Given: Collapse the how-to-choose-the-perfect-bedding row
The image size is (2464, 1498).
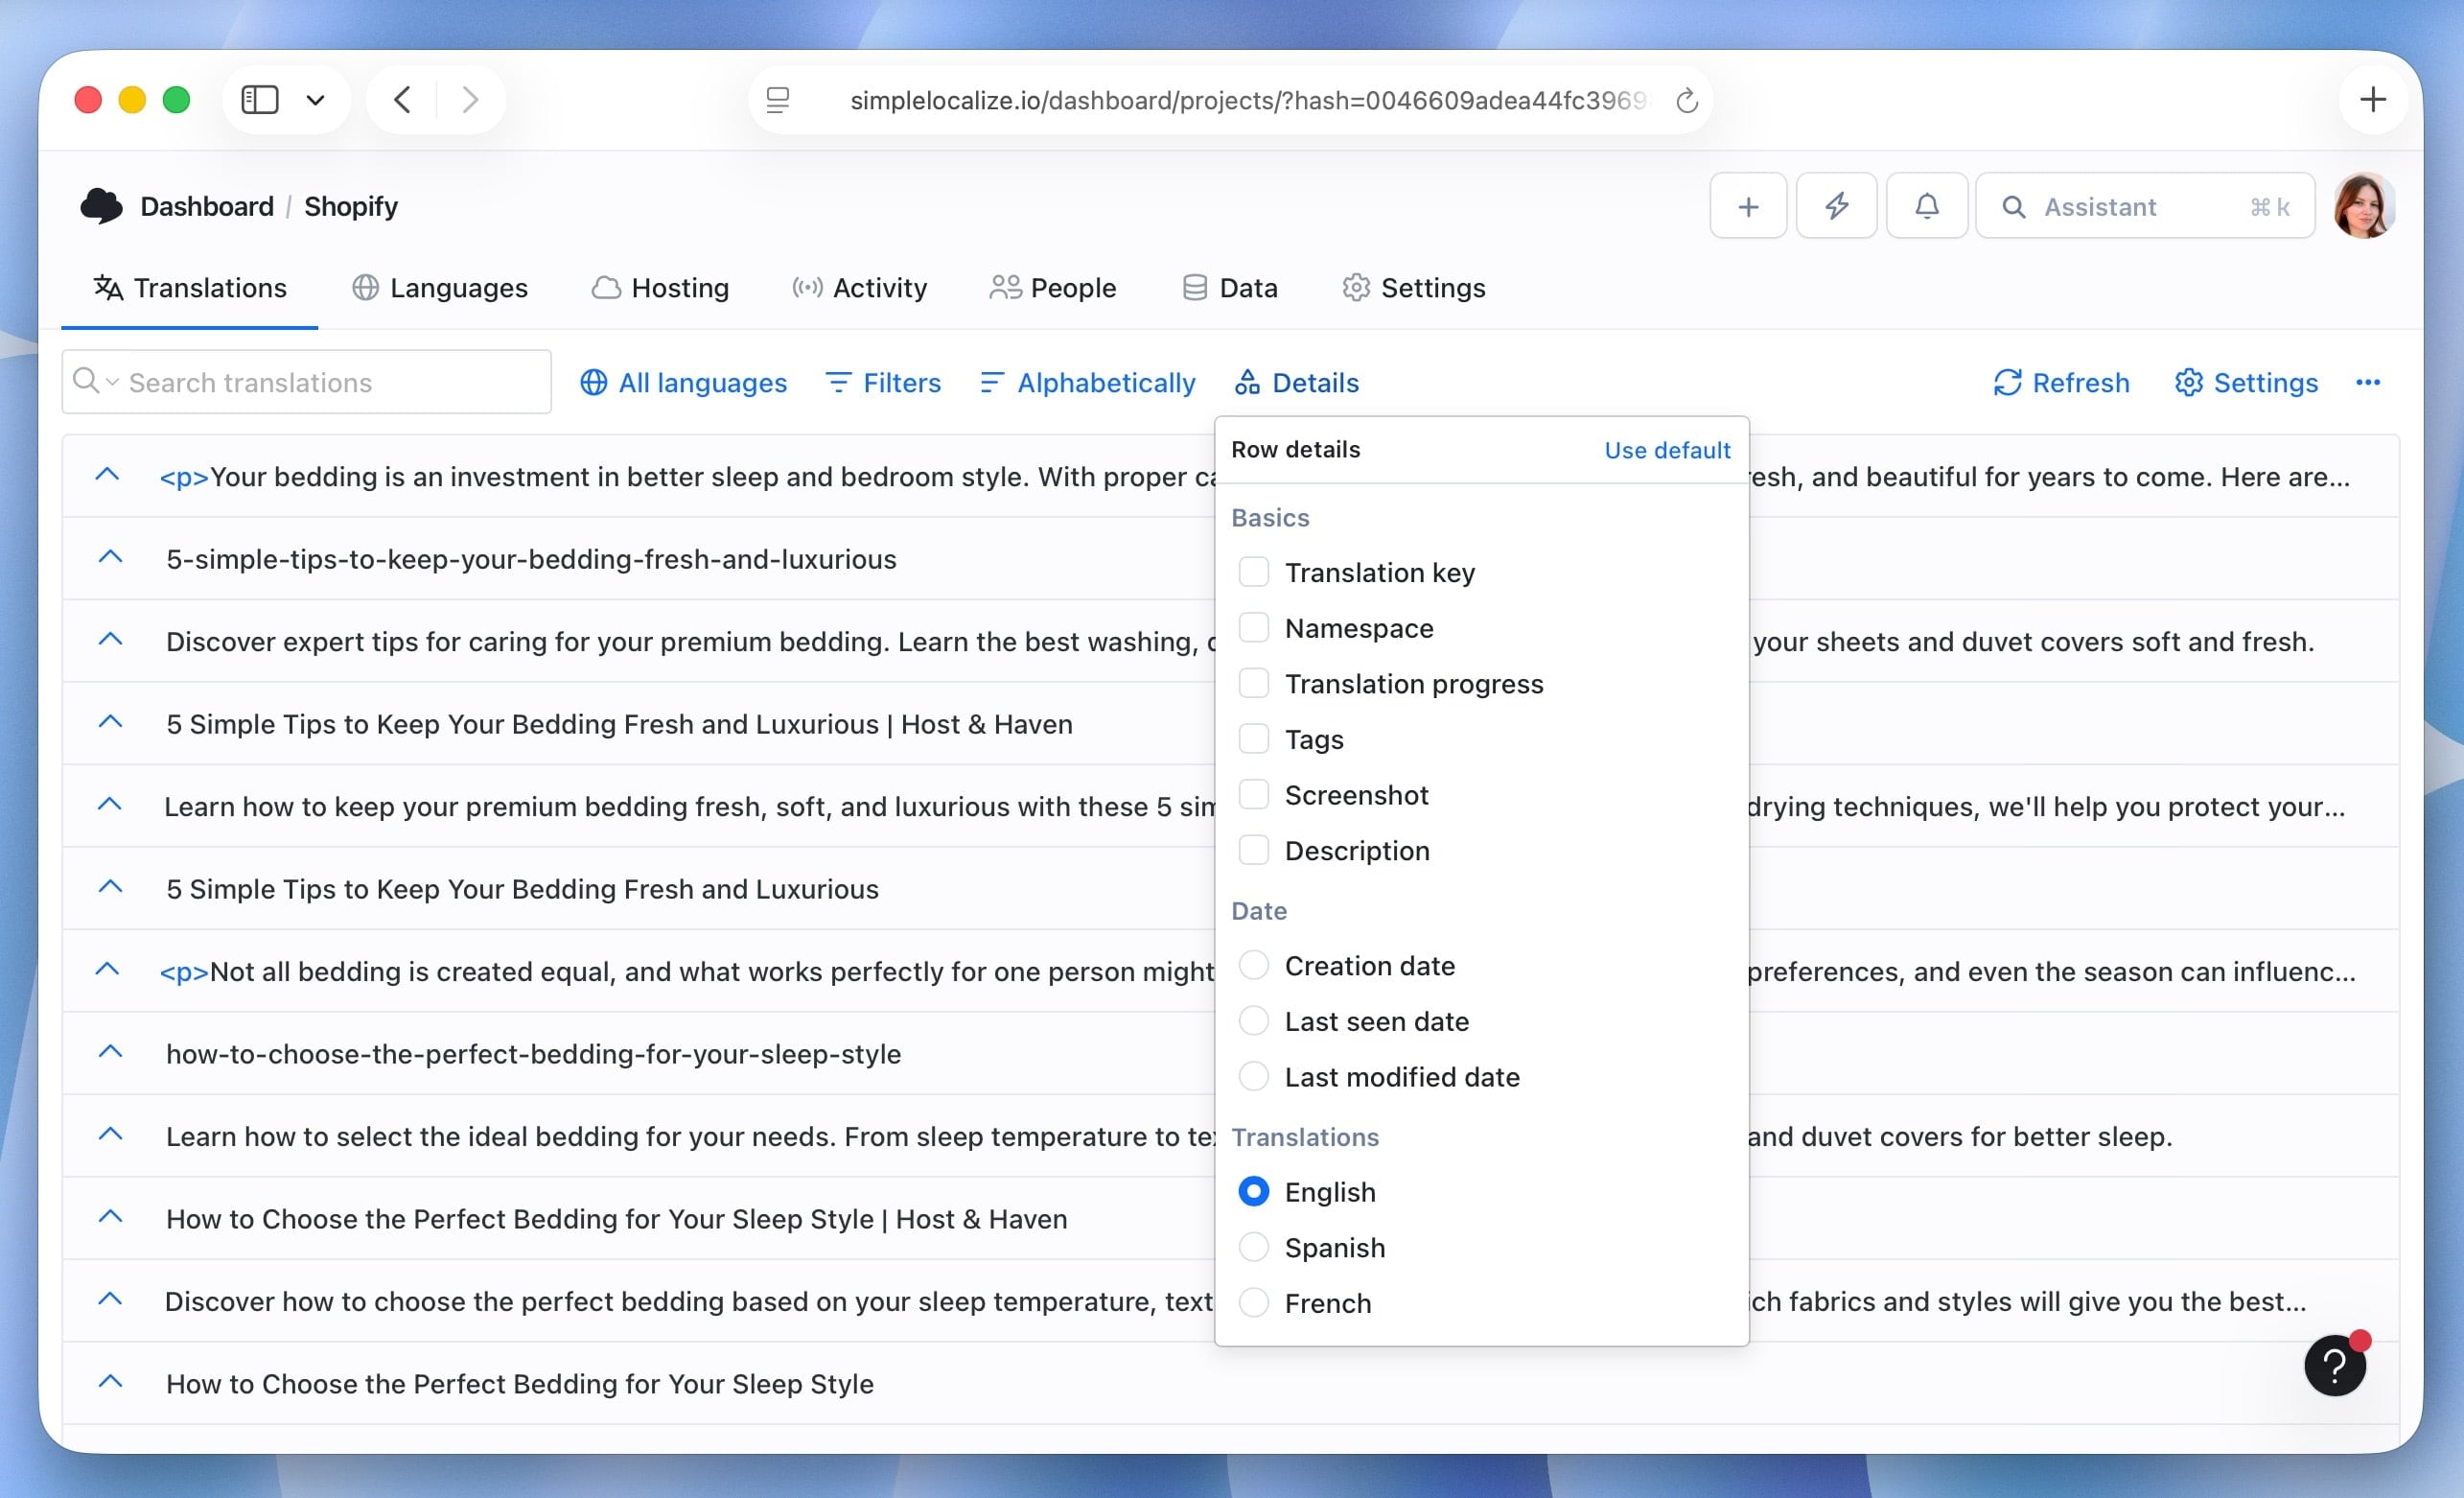Looking at the screenshot, I should (110, 1051).
